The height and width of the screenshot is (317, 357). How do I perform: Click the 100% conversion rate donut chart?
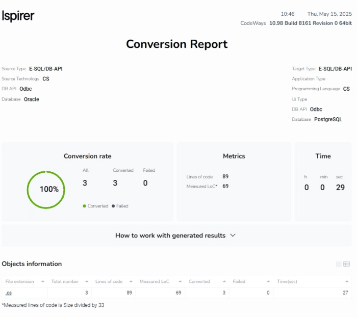46,189
